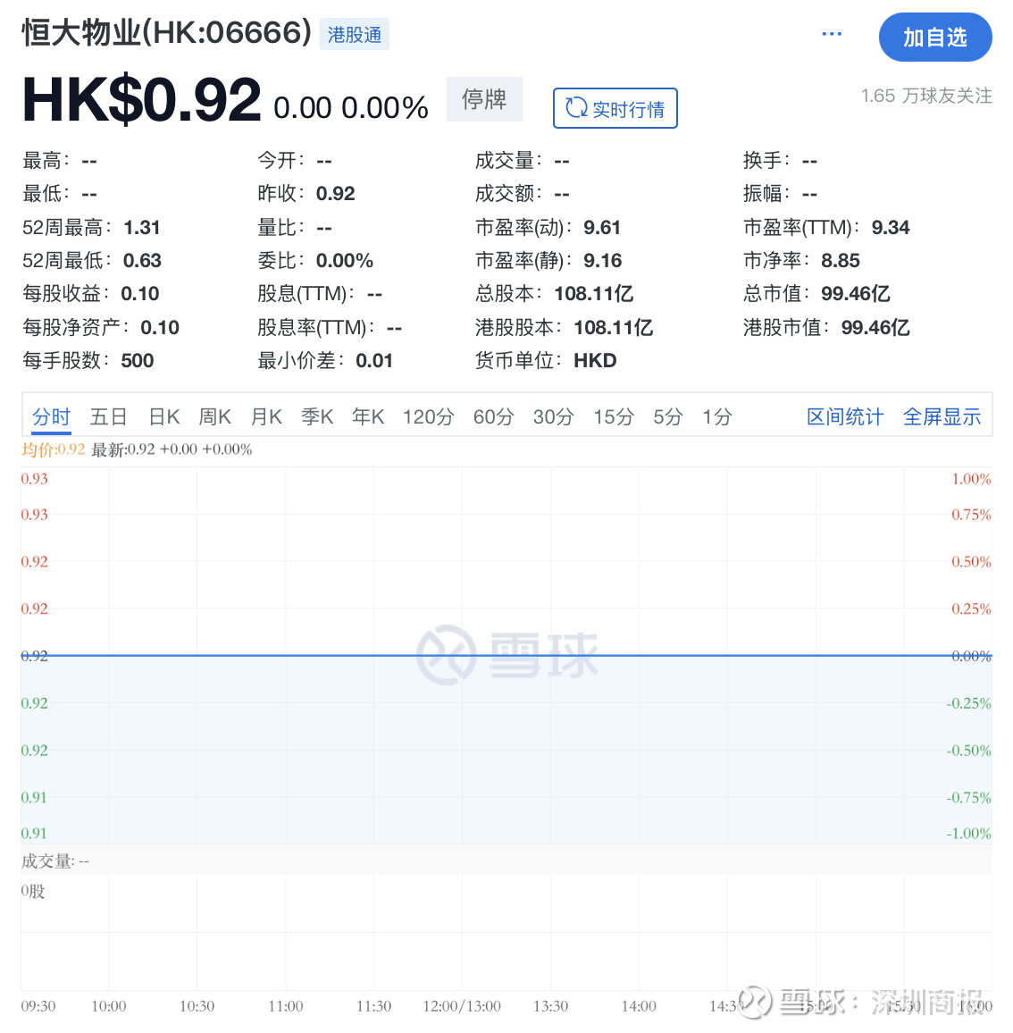Choose the 15分 chart tab
1013x1033 pixels.
pyautogui.click(x=614, y=417)
